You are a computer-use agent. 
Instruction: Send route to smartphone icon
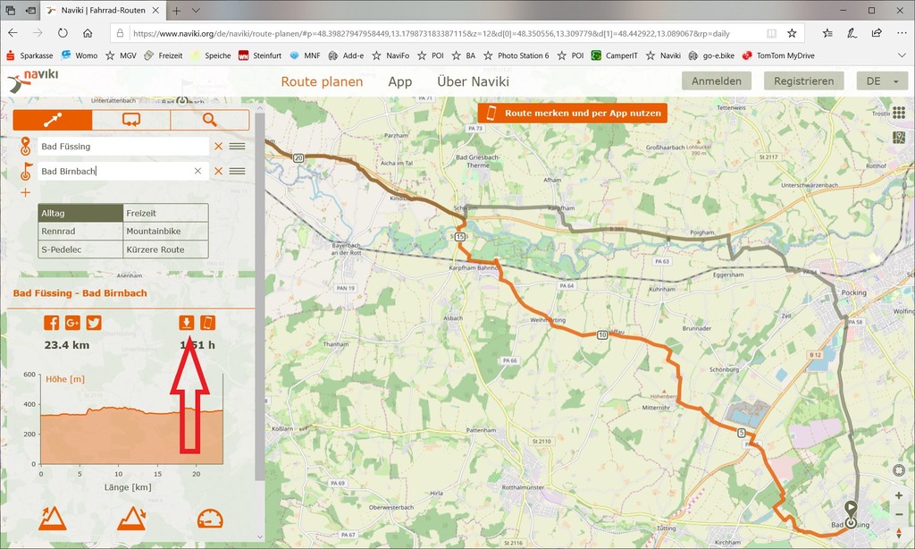[207, 323]
